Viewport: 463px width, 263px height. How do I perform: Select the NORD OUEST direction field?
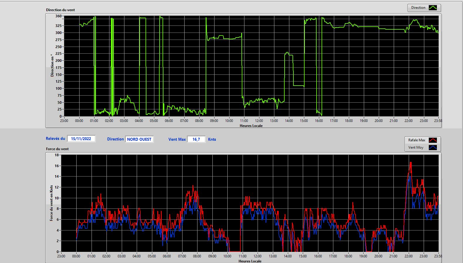139,139
